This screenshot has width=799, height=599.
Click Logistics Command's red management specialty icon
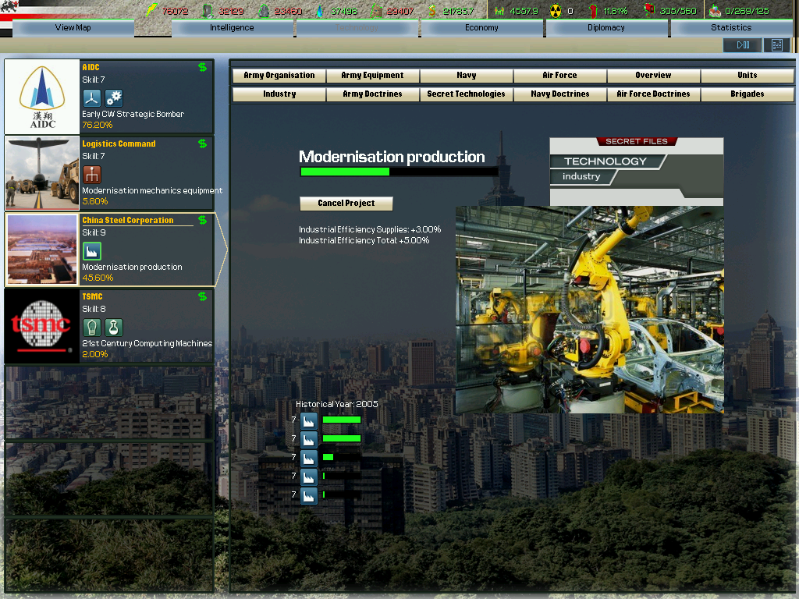[92, 175]
